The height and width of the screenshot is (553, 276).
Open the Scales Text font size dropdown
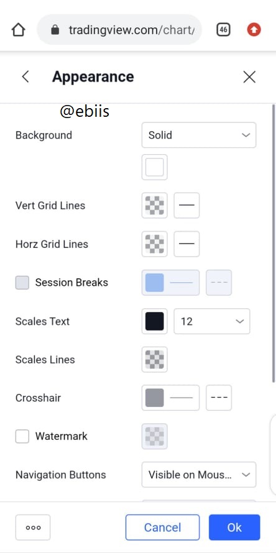(x=212, y=321)
